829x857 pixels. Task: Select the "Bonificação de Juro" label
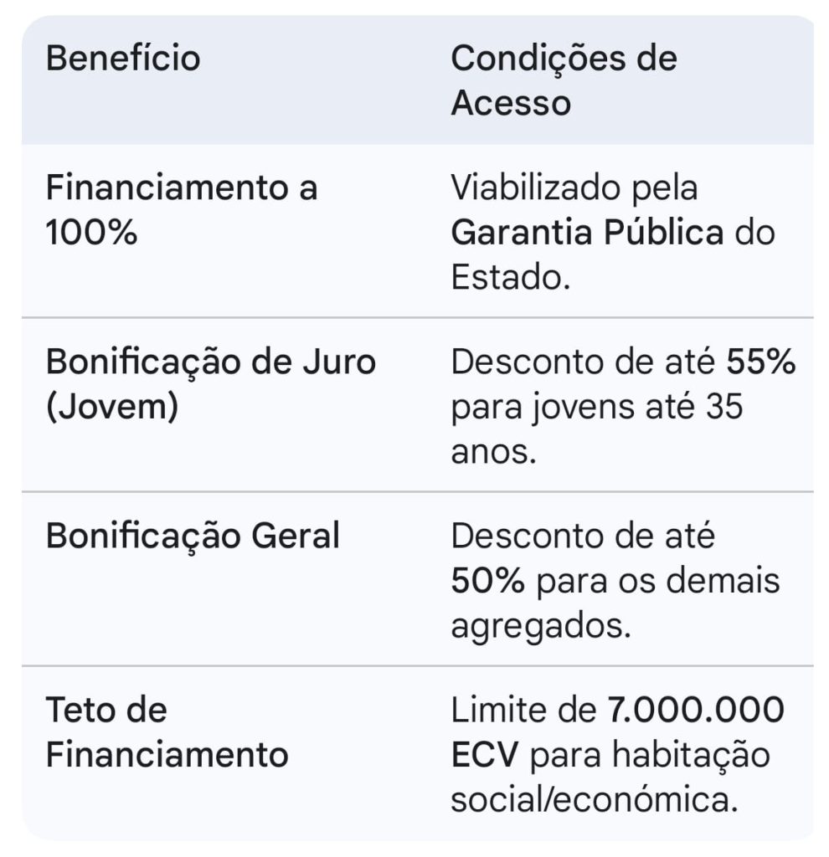click(x=211, y=363)
